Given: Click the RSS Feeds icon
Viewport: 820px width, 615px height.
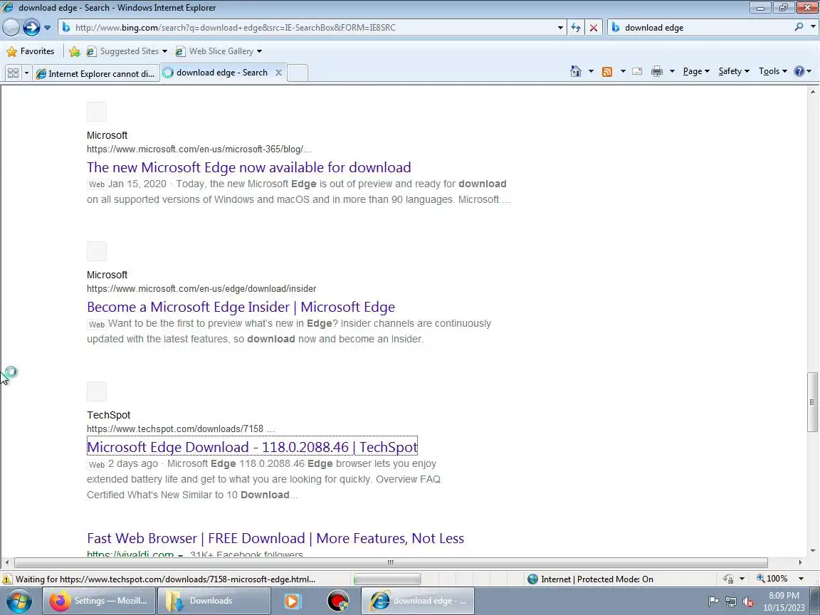Looking at the screenshot, I should coord(607,72).
